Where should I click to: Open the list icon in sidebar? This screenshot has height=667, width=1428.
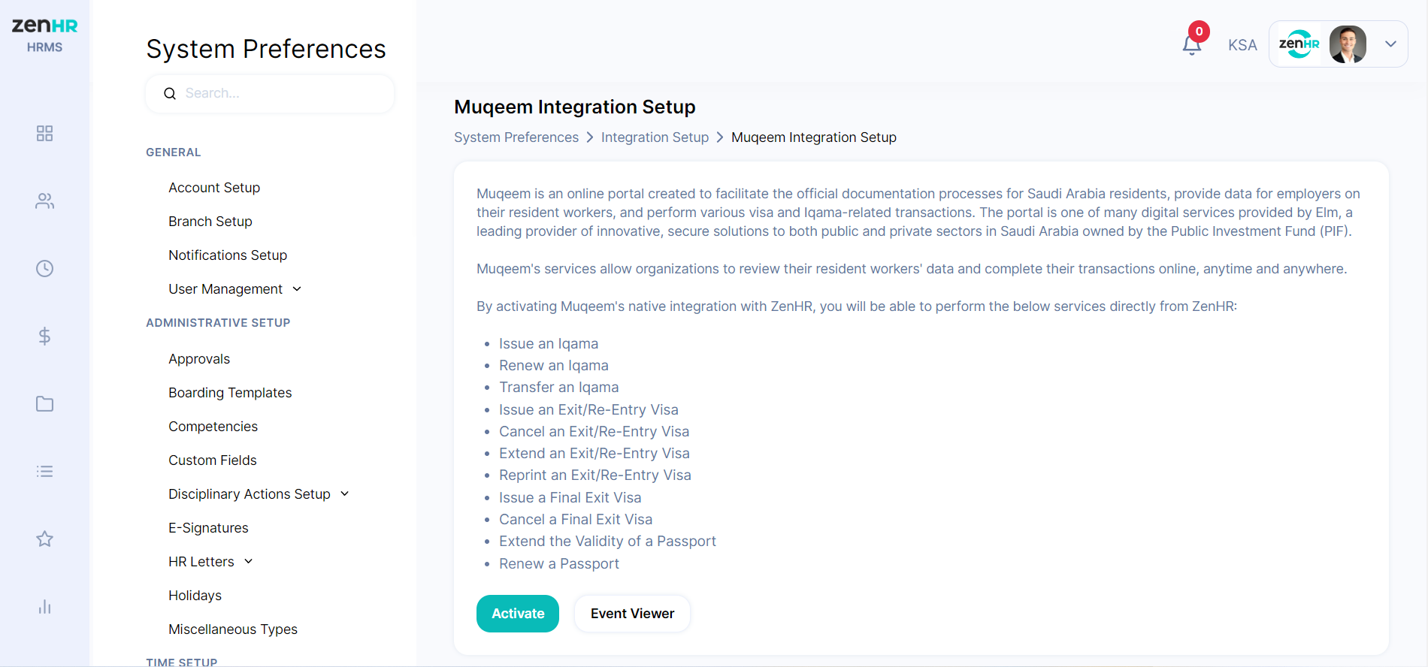click(44, 472)
